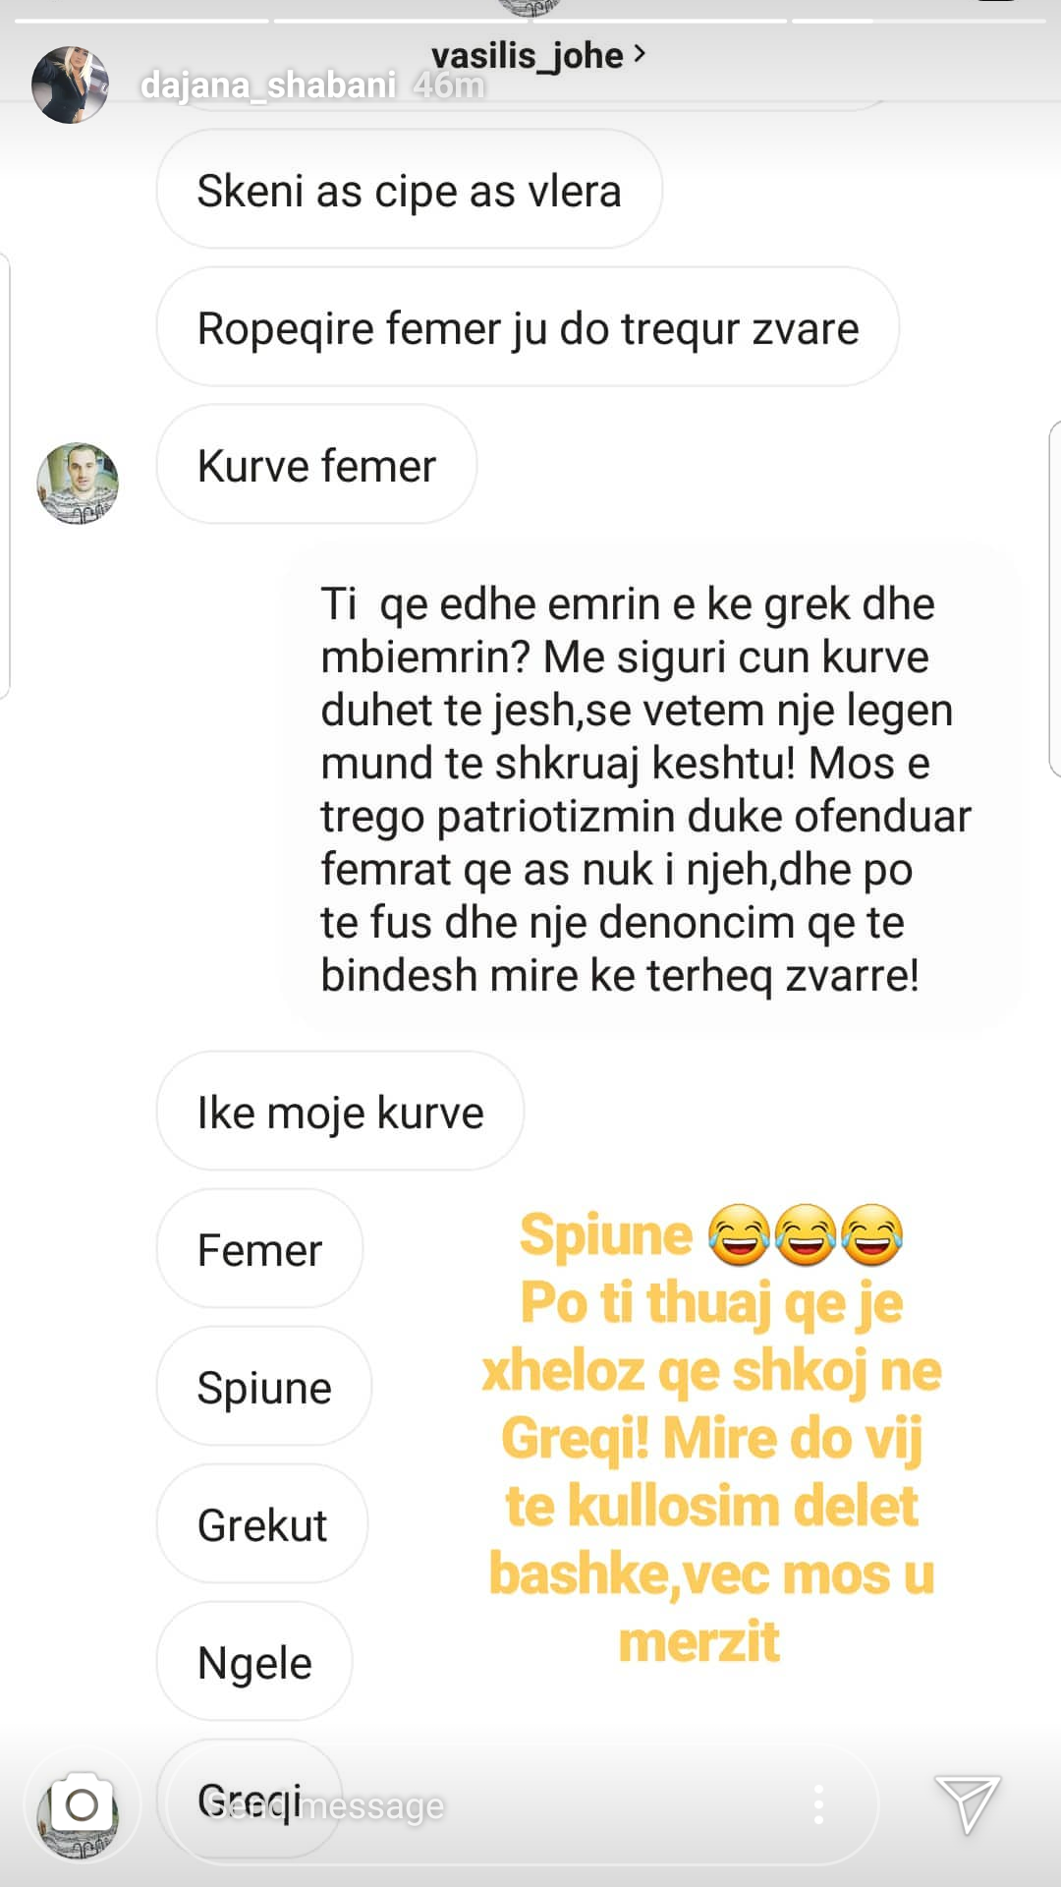Expand the chevron next to vasilis_johe
The image size is (1061, 1887).
coord(640,53)
